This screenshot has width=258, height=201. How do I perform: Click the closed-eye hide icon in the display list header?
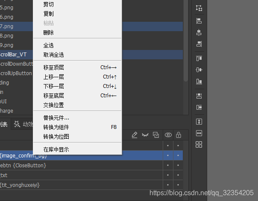pyautogui.click(x=145, y=135)
